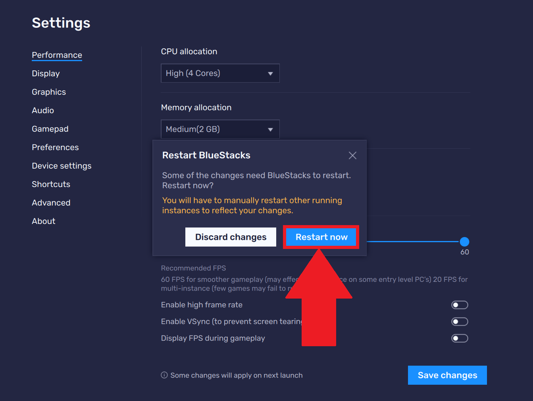Click CPU allocation dropdown arrow
The height and width of the screenshot is (401, 533).
pos(270,73)
